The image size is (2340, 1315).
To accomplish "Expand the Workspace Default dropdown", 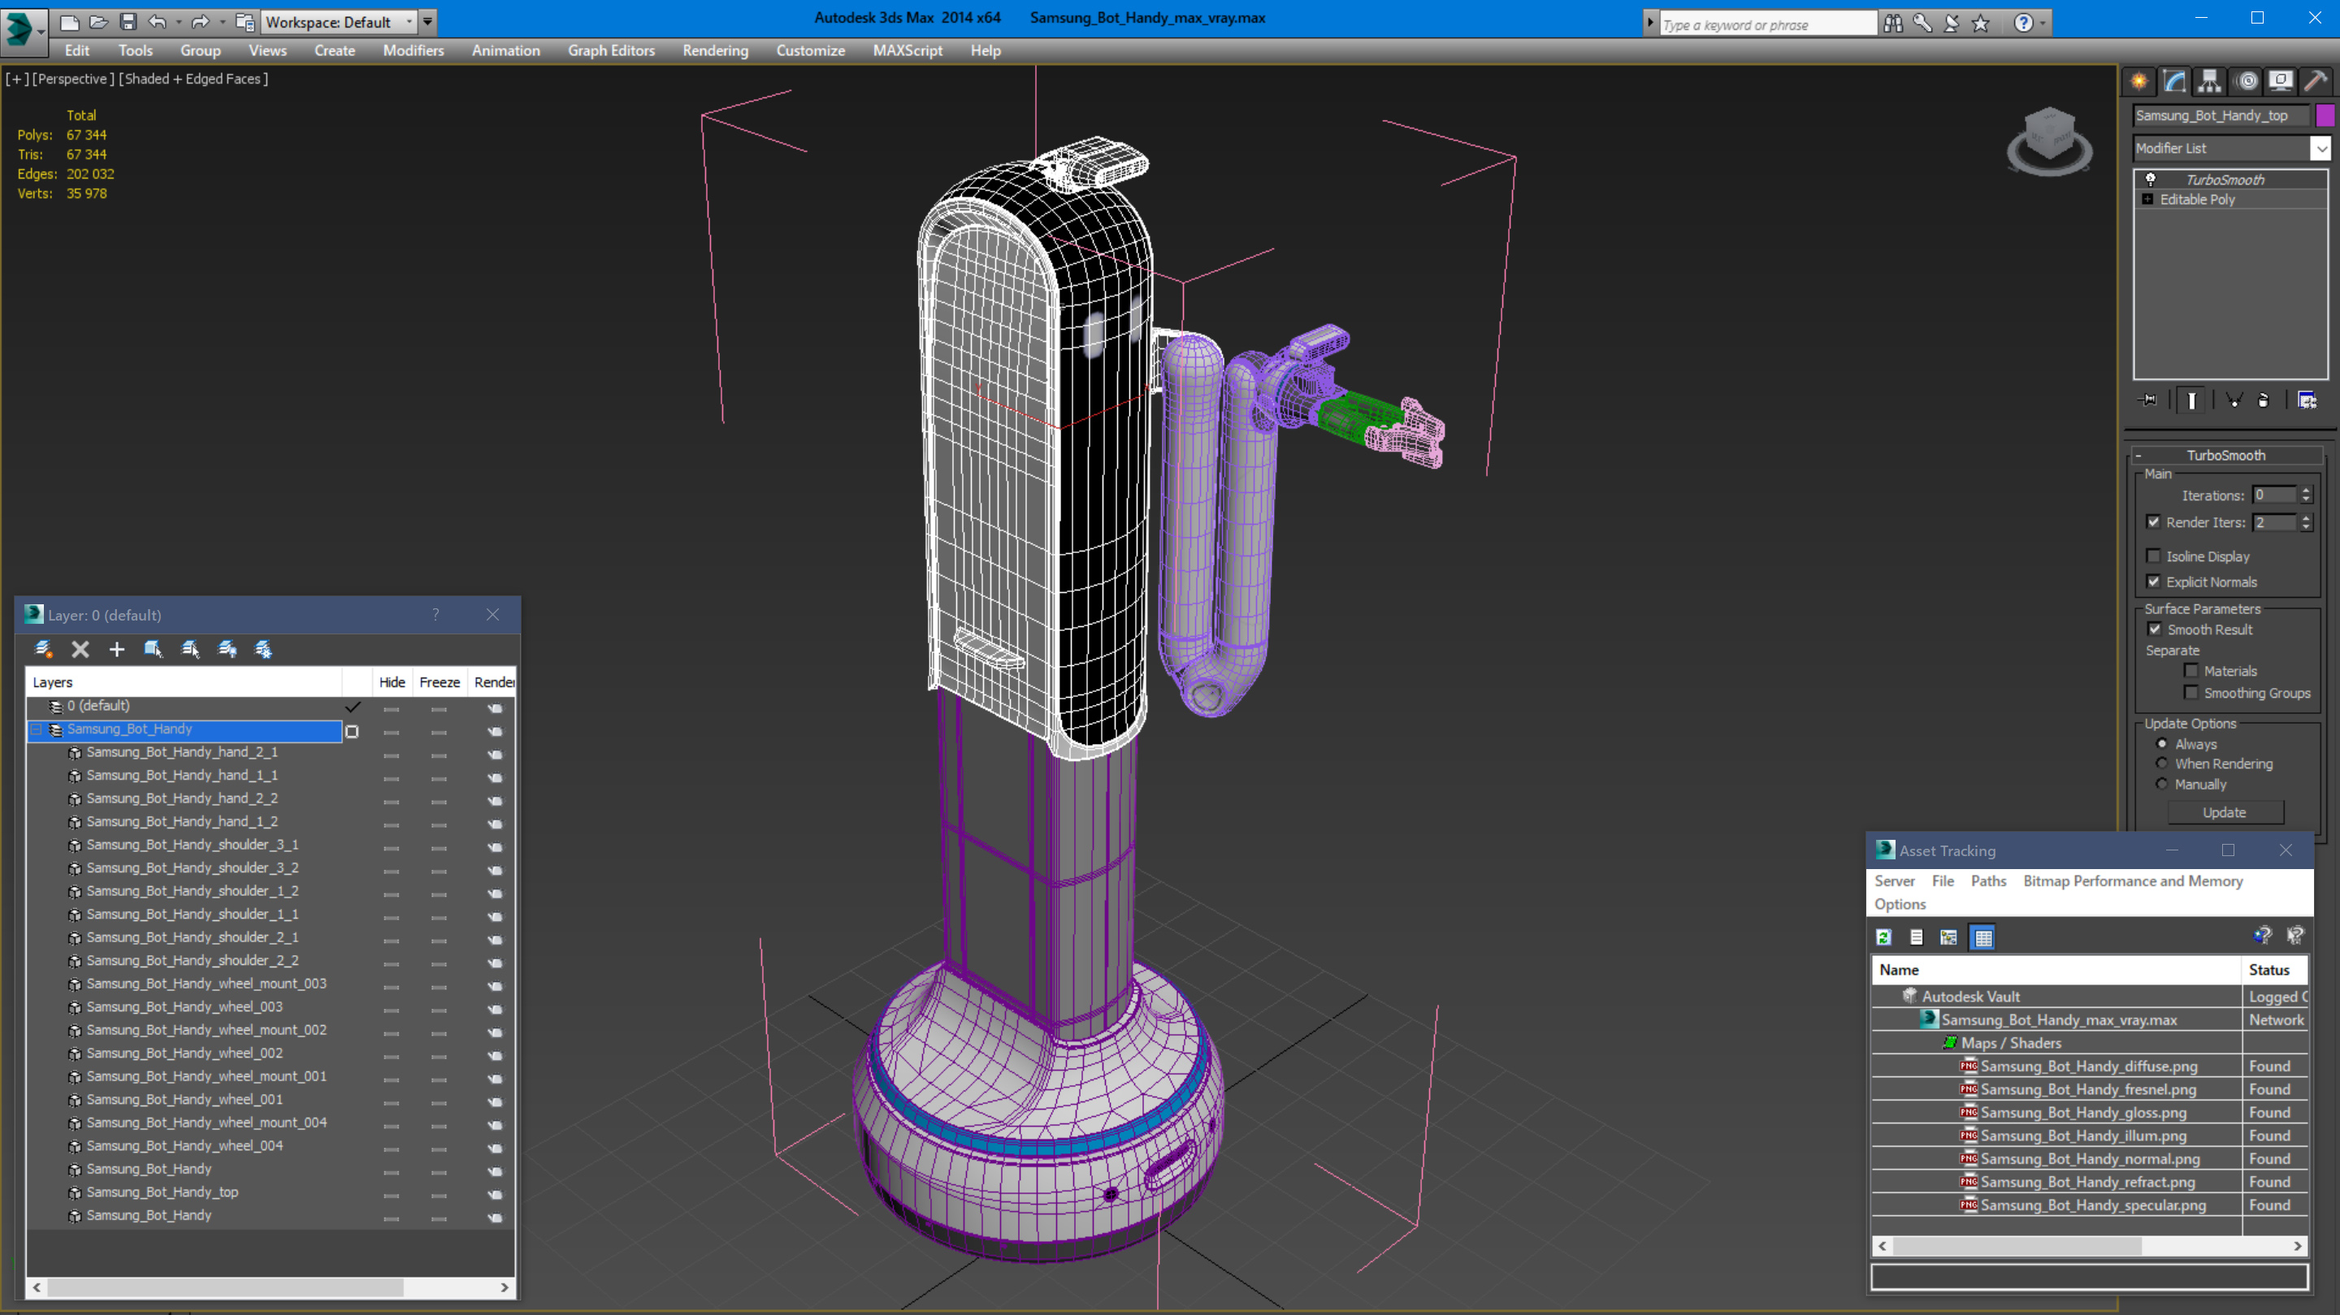I will coord(409,22).
